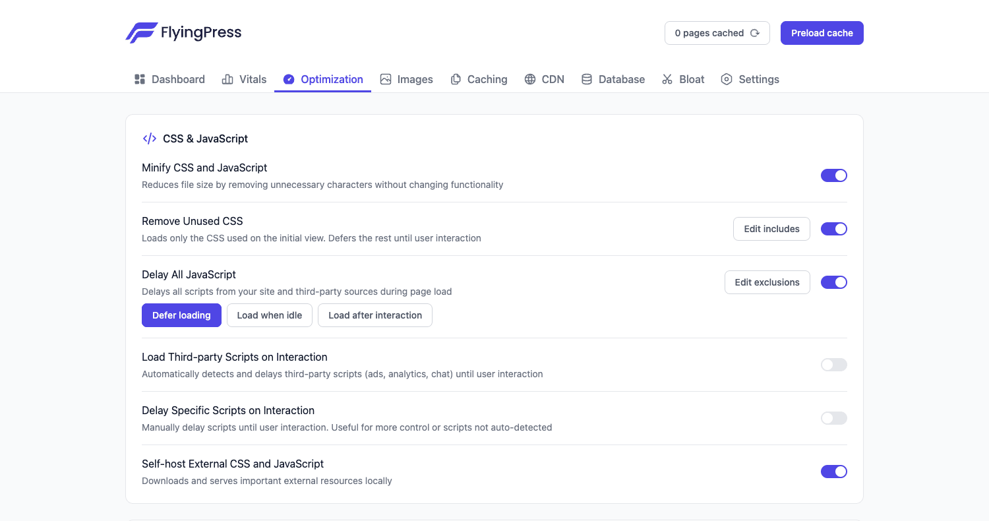
Task: Click the FlyingPress brand name text
Action: click(201, 32)
